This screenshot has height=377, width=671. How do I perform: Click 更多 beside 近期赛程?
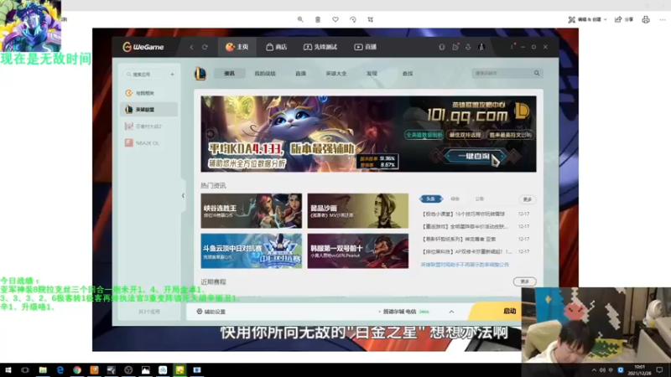click(x=525, y=281)
